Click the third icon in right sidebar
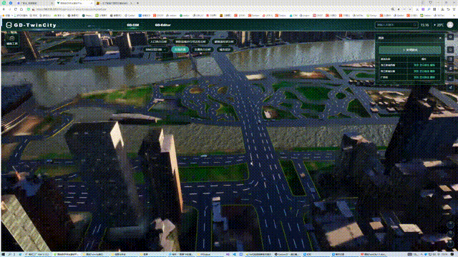 pos(450,59)
